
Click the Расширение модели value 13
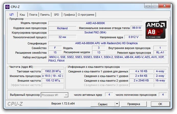click(x=99, y=52)
